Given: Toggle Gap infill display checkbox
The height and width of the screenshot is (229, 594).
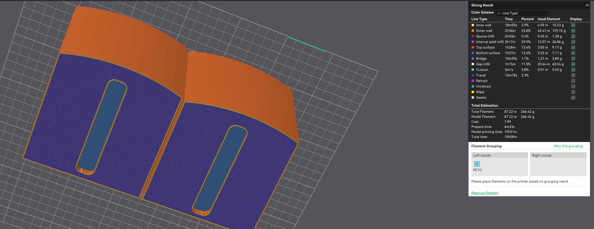Looking at the screenshot, I should [573, 64].
